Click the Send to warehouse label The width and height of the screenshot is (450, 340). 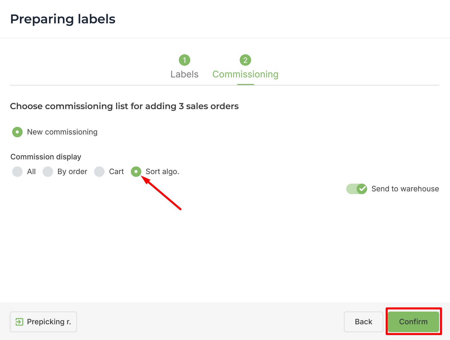tap(405, 189)
